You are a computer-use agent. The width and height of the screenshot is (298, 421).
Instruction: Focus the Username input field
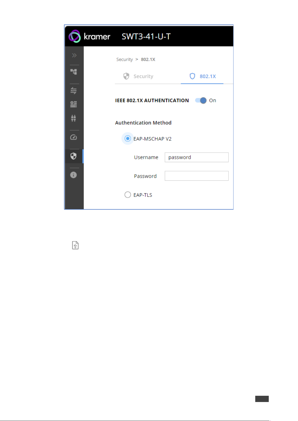pyautogui.click(x=196, y=157)
